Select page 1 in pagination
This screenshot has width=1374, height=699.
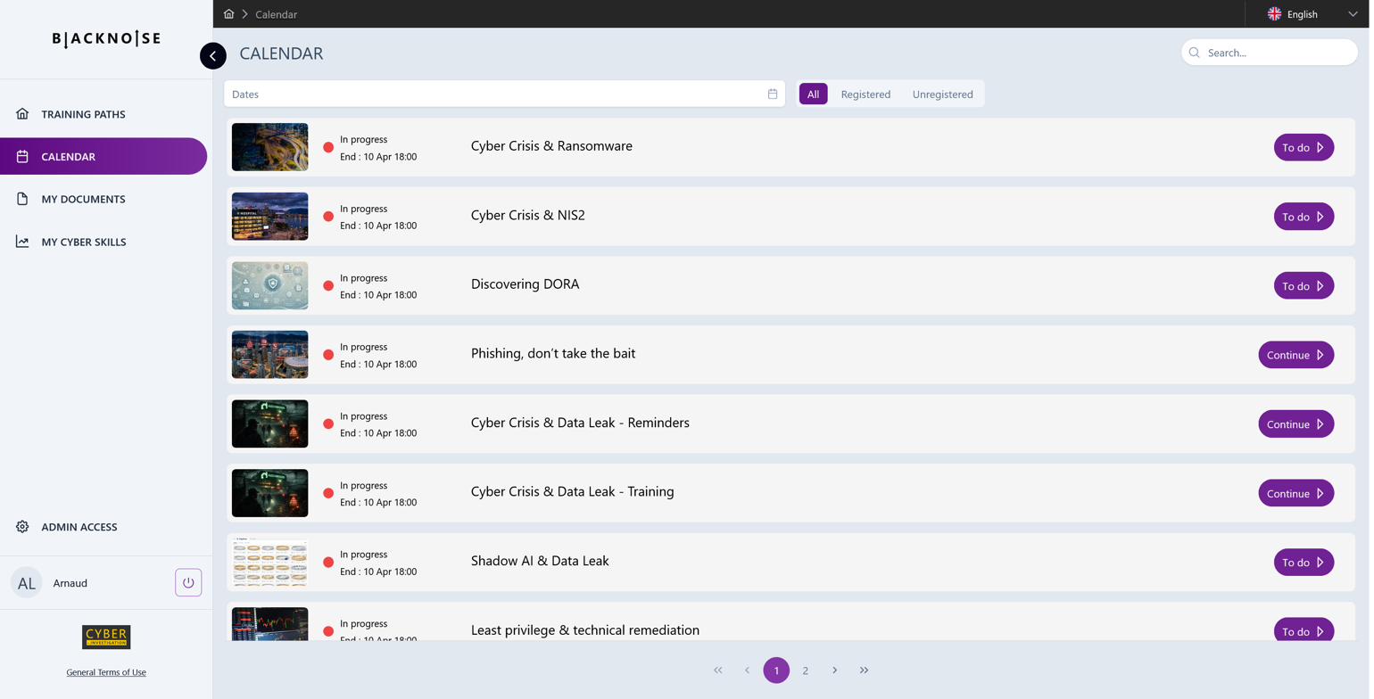click(x=776, y=670)
